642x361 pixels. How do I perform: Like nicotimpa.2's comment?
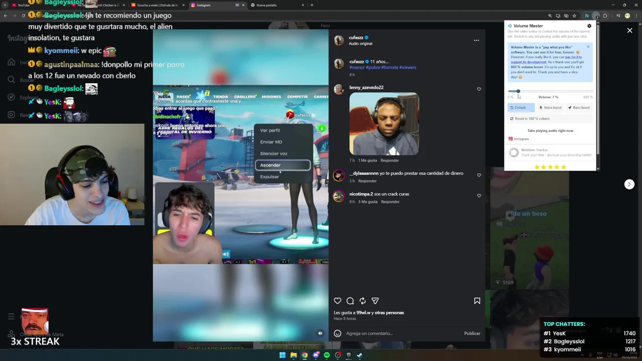(x=479, y=196)
